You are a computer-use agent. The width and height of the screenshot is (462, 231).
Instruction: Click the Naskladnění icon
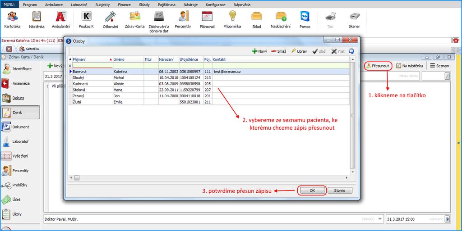pyautogui.click(x=281, y=19)
